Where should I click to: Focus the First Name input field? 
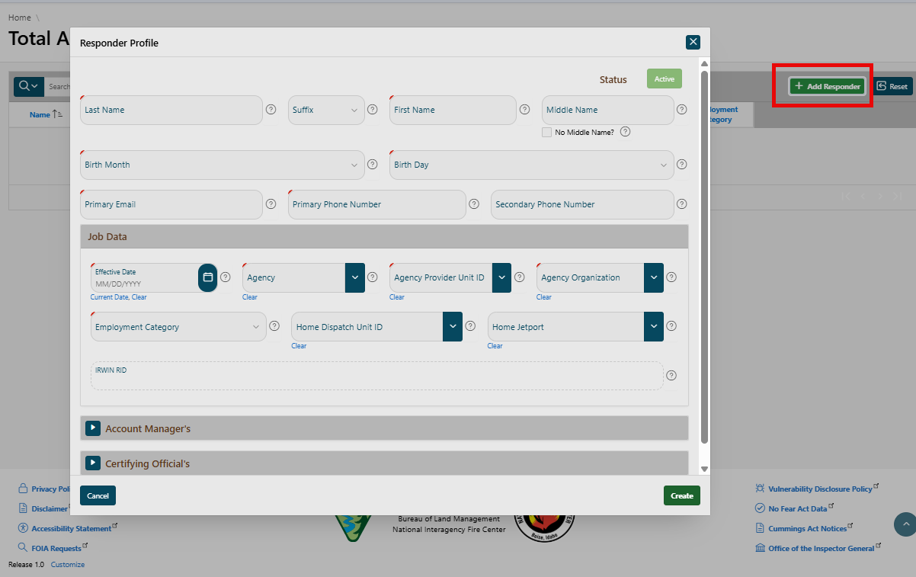click(453, 110)
